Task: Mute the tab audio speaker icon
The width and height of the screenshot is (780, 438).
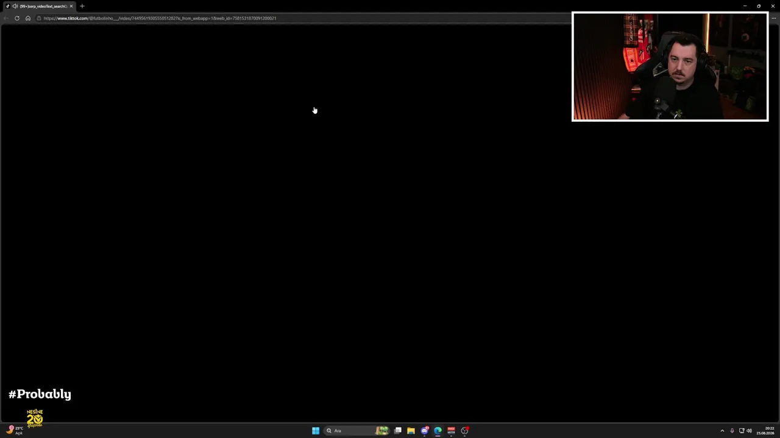Action: 15,6
